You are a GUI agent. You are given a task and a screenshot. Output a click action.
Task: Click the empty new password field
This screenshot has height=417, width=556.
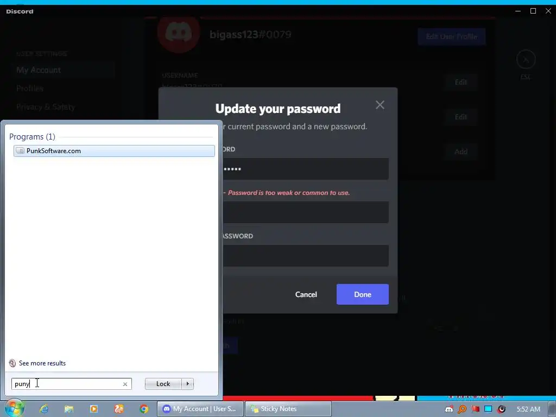coord(306,212)
